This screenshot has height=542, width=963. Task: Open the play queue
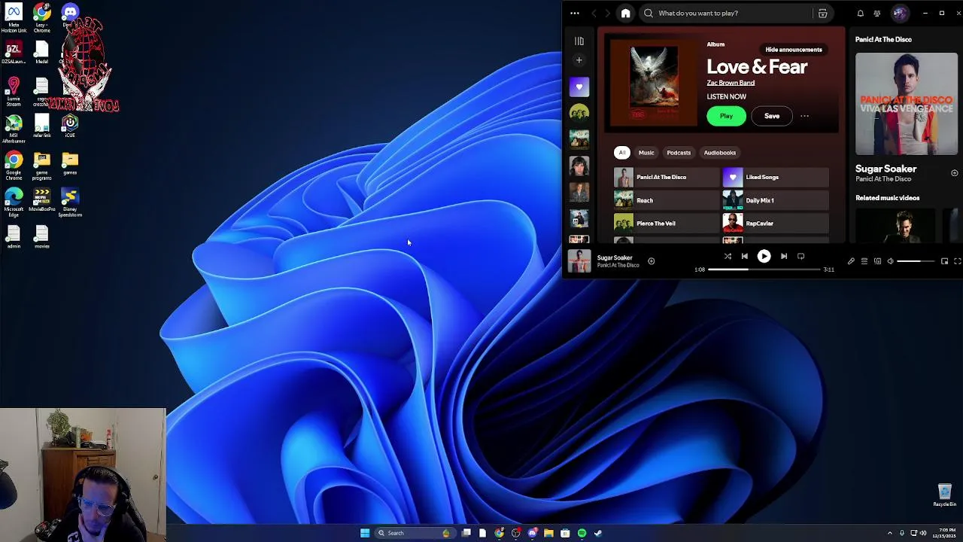click(x=864, y=261)
